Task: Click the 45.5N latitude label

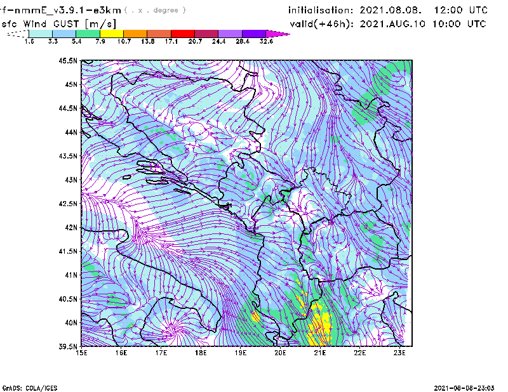Action: pyautogui.click(x=68, y=60)
